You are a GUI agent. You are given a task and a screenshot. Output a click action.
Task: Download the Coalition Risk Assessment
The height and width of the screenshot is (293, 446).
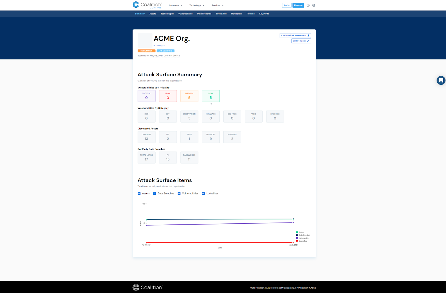pyautogui.click(x=295, y=35)
